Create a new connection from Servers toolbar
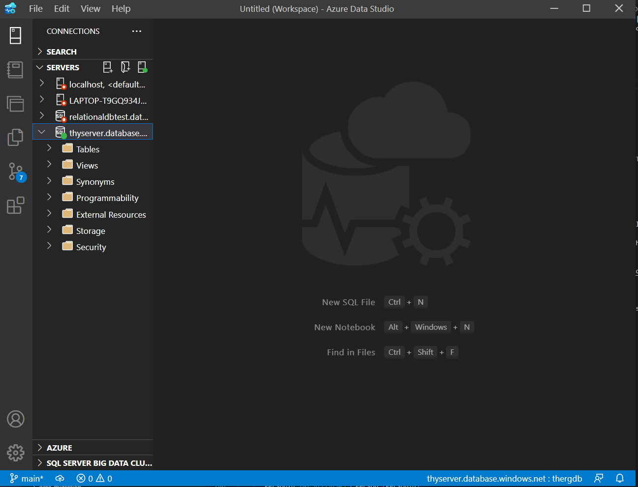This screenshot has width=638, height=487. [x=108, y=67]
